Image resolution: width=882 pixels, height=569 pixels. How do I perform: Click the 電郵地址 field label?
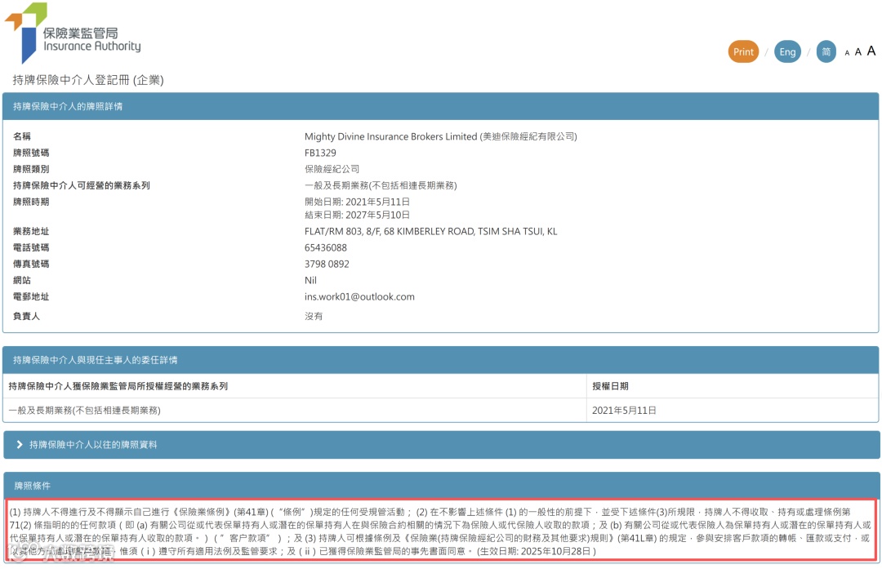click(x=31, y=297)
